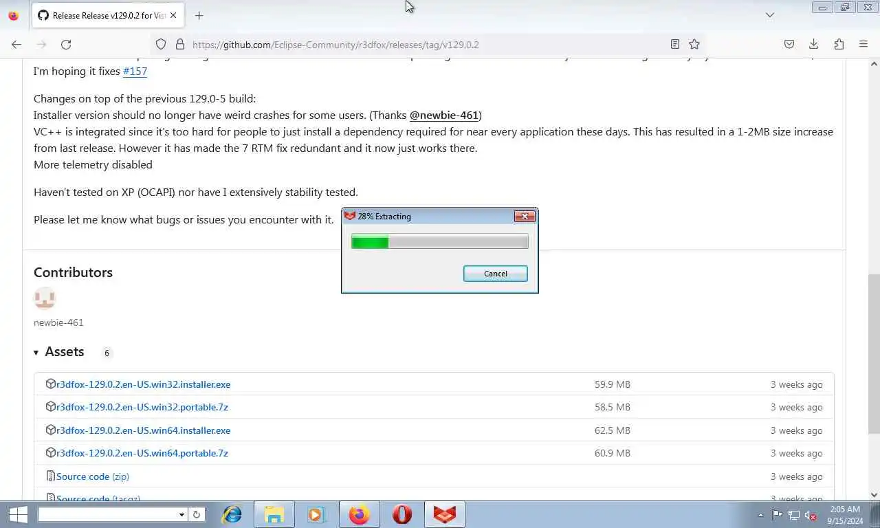Open Opera browser from taskbar

point(401,514)
